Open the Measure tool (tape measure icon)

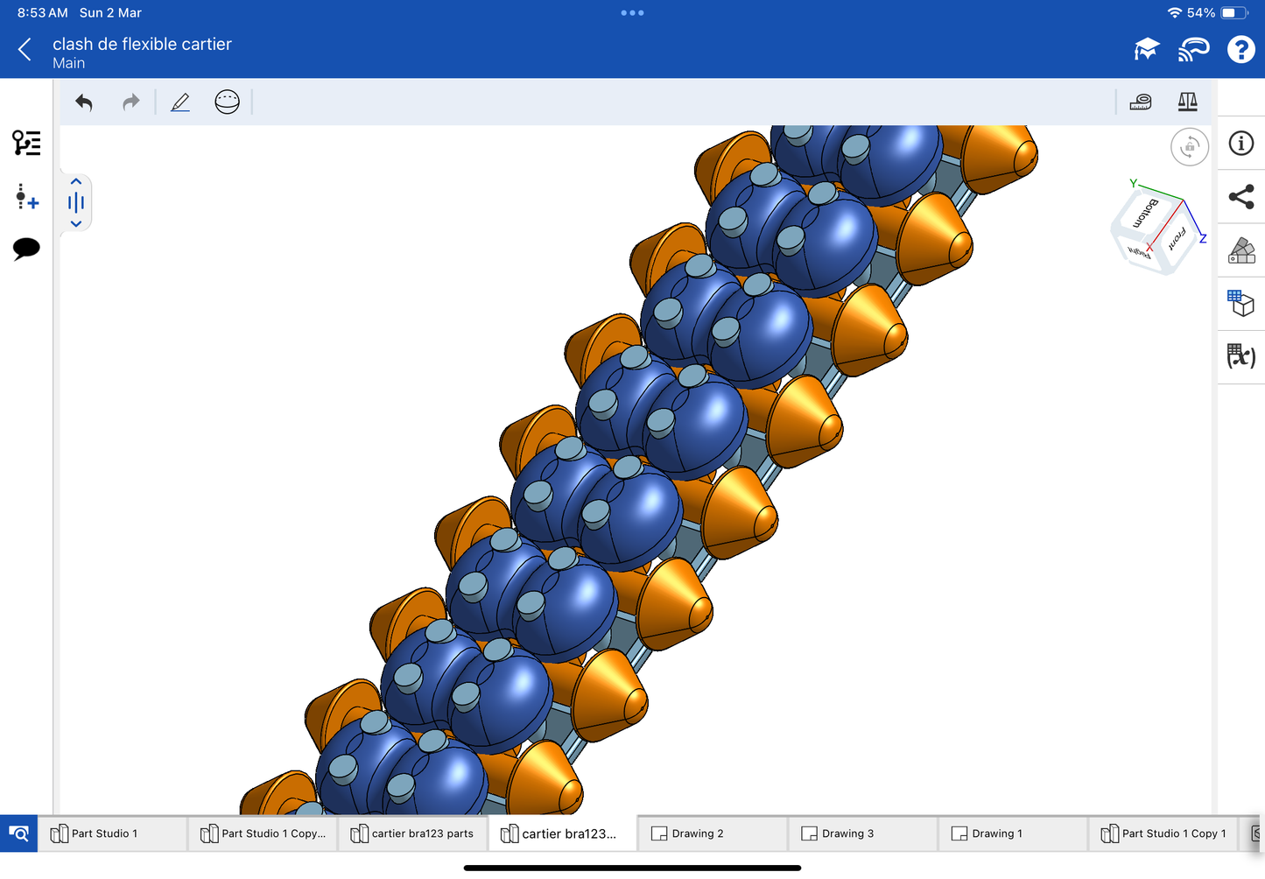coord(1140,102)
